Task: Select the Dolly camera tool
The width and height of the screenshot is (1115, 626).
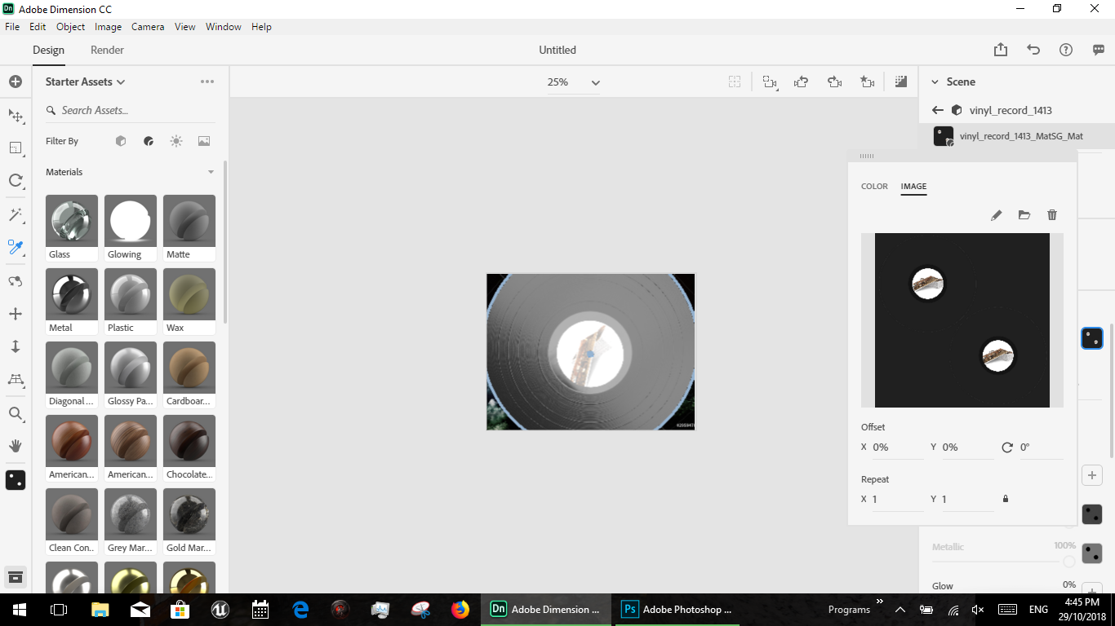Action: tap(16, 346)
